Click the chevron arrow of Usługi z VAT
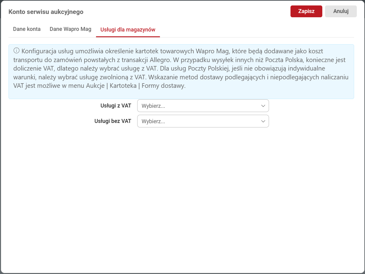Screen dimensions: 365x274 click(263, 106)
